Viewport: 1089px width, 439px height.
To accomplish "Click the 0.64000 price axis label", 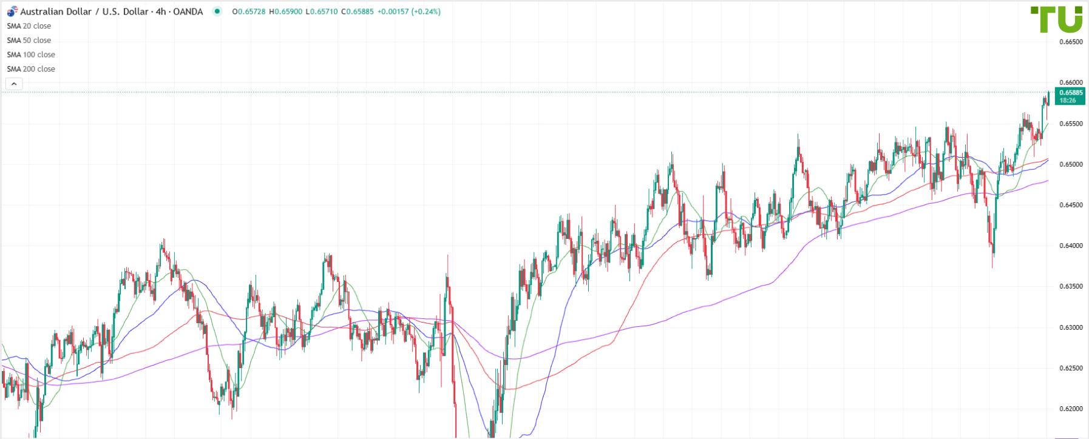I will 1071,246.
